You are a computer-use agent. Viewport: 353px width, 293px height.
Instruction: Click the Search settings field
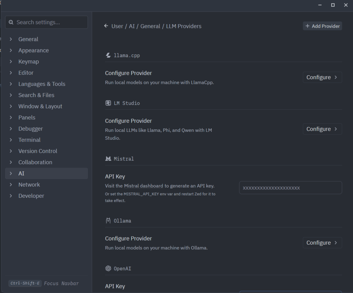coord(47,22)
